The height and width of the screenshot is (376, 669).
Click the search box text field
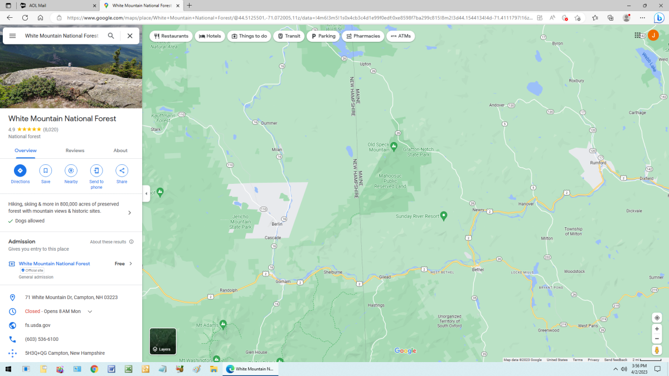pos(61,36)
